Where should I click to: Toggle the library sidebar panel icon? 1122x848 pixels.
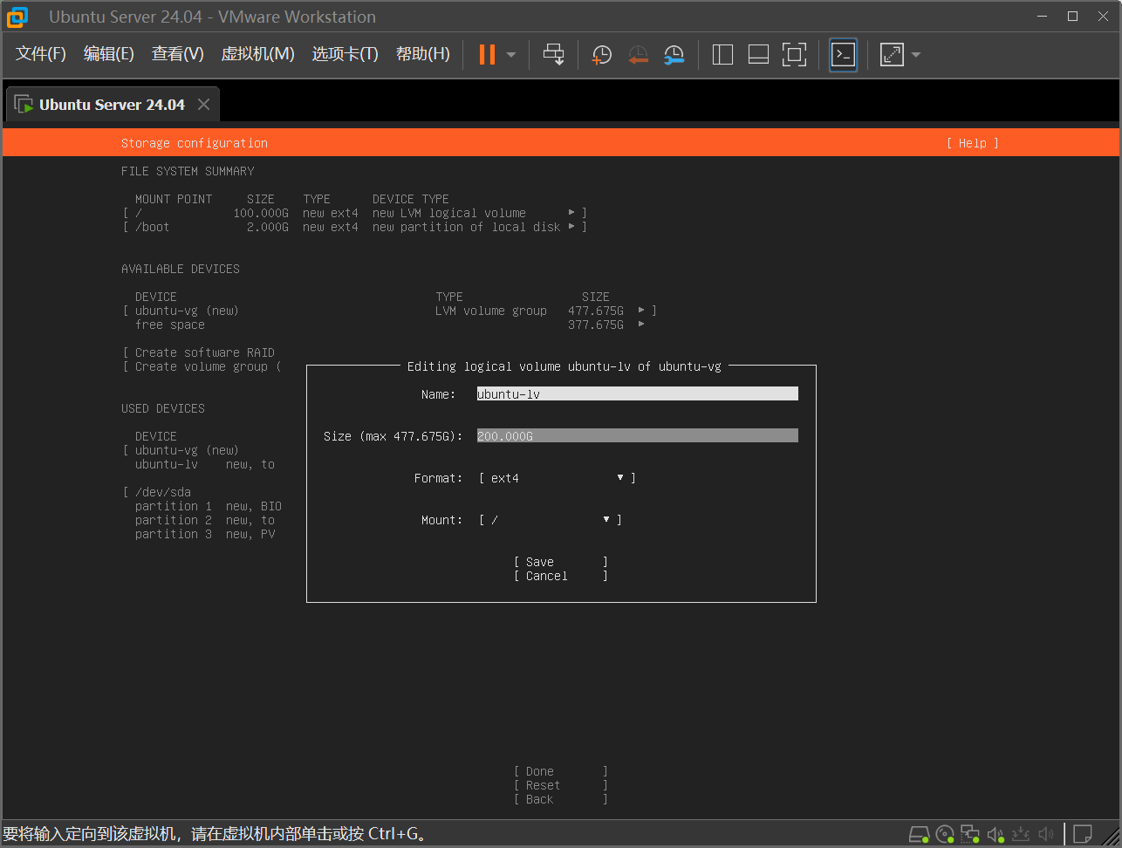coord(722,54)
